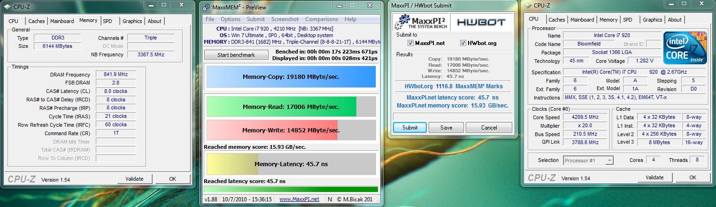The height and width of the screenshot is (207, 716).
Task: Click Validate in left CPU-Z window
Action: coord(135,179)
